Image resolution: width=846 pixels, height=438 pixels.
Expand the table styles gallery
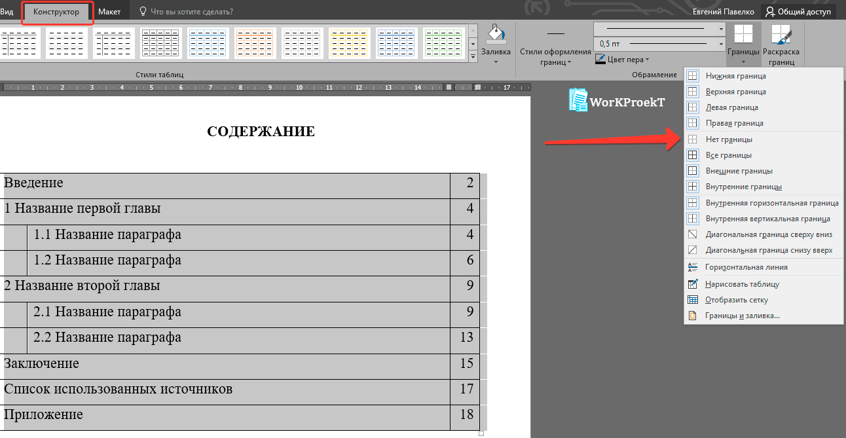pos(473,58)
